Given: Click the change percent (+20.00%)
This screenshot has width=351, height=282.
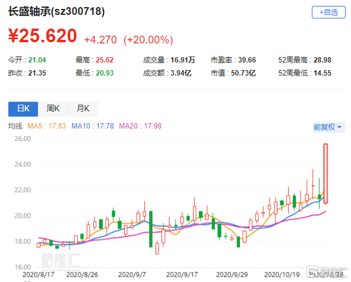Looking at the screenshot, I should click(x=148, y=40).
